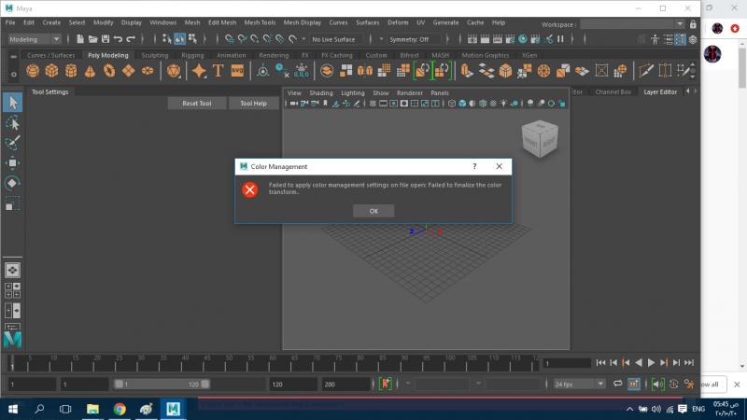
Task: Click the star sweep mesh shelf icon
Action: point(199,71)
